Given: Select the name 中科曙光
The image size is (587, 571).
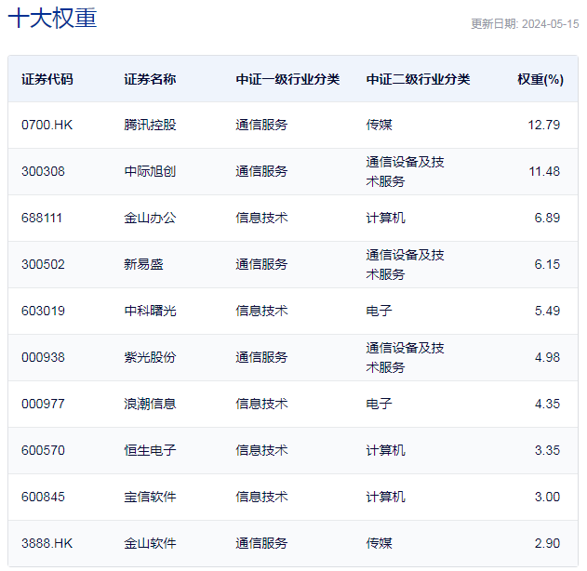Looking at the screenshot, I should (x=150, y=311).
